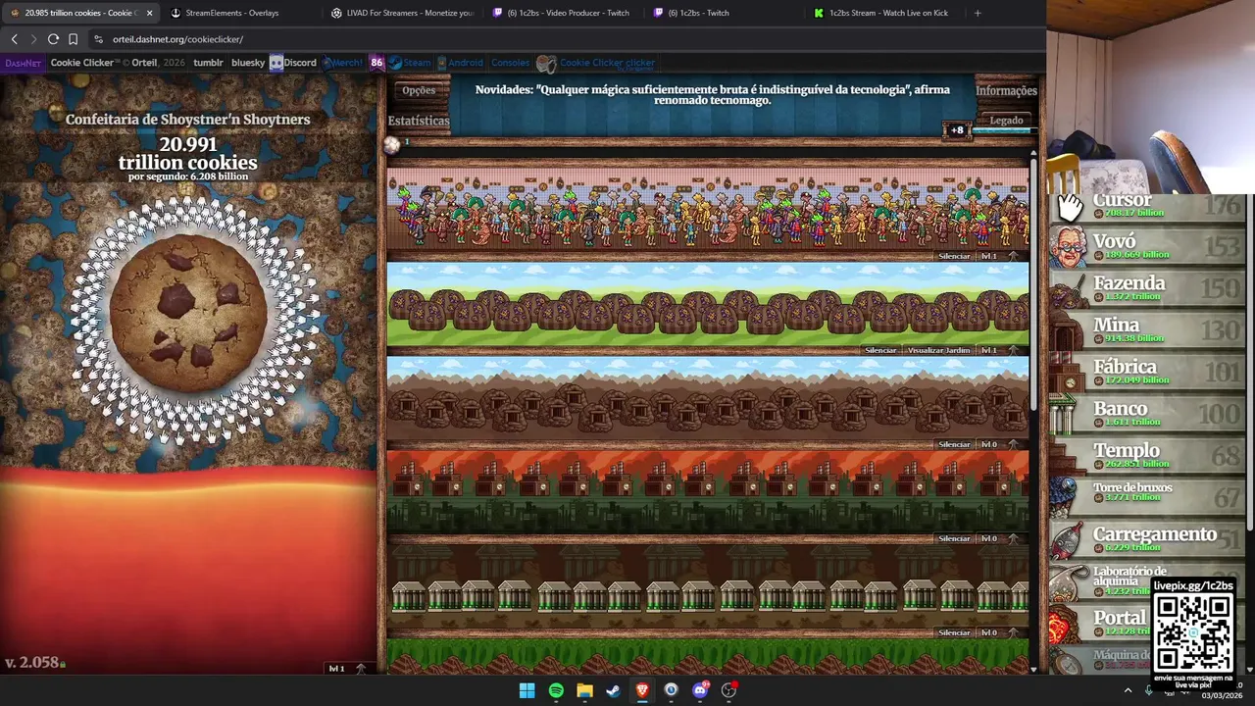The height and width of the screenshot is (706, 1255).
Task: Open the Steam link in top bar
Action: 410,63
